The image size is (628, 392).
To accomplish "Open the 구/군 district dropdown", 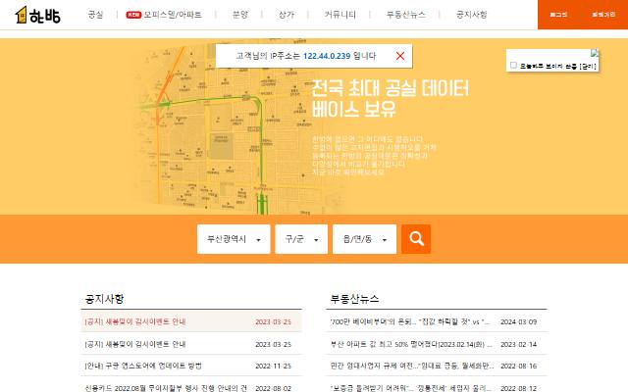I will tap(301, 239).
